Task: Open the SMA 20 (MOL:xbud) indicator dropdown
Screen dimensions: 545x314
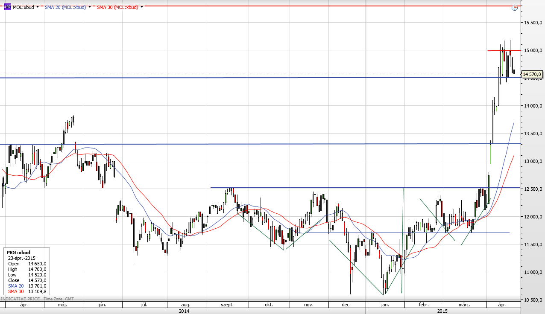Action: (90, 7)
